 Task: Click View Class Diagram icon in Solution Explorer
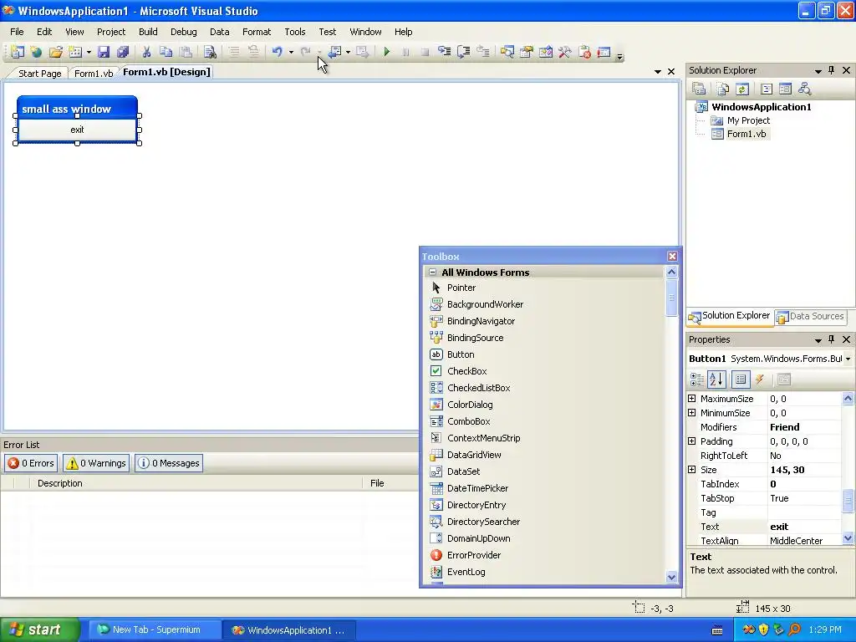804,89
